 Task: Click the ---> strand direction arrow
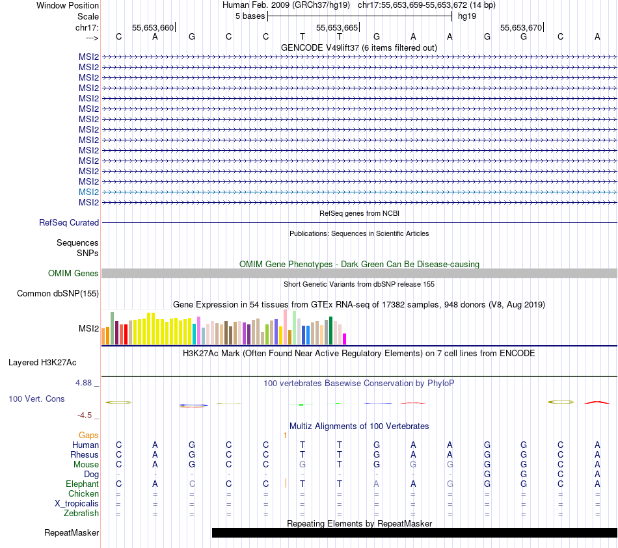[92, 38]
